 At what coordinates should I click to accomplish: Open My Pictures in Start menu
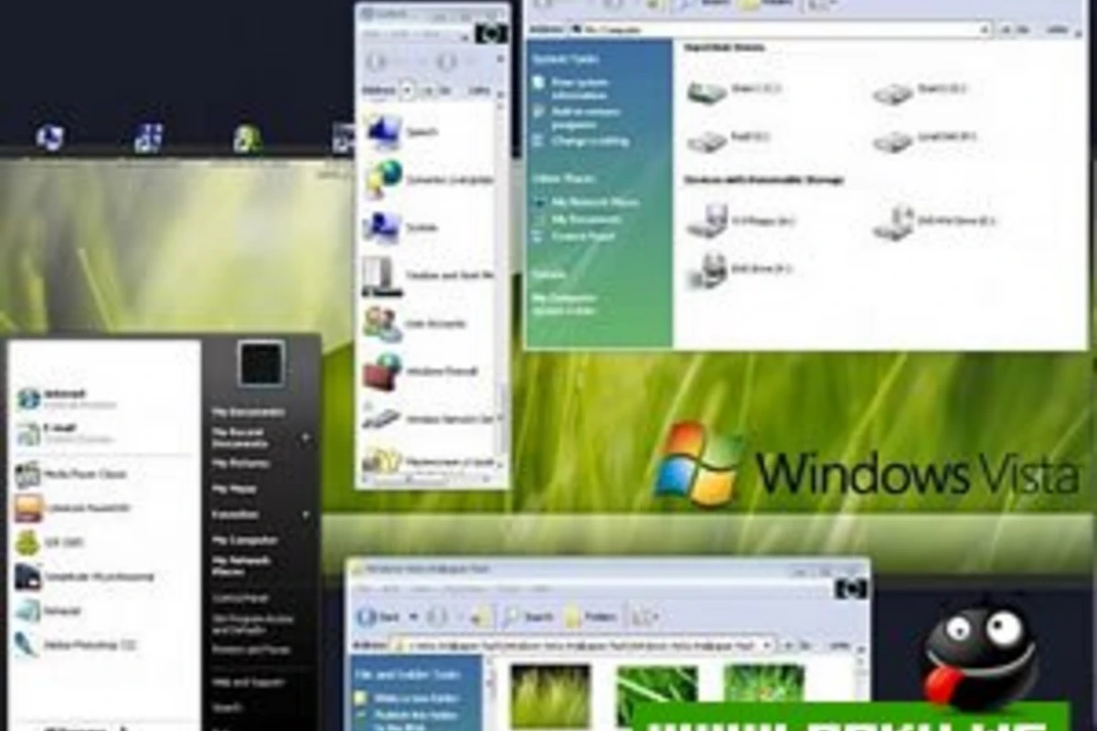tap(240, 463)
